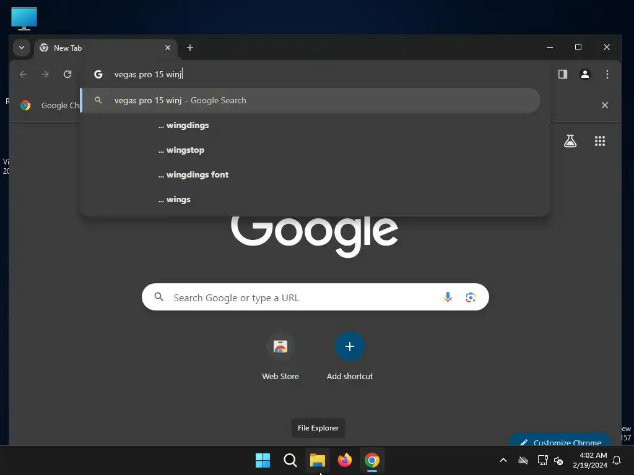The width and height of the screenshot is (634, 475).
Task: Maximize the Chrome window
Action: (x=578, y=47)
